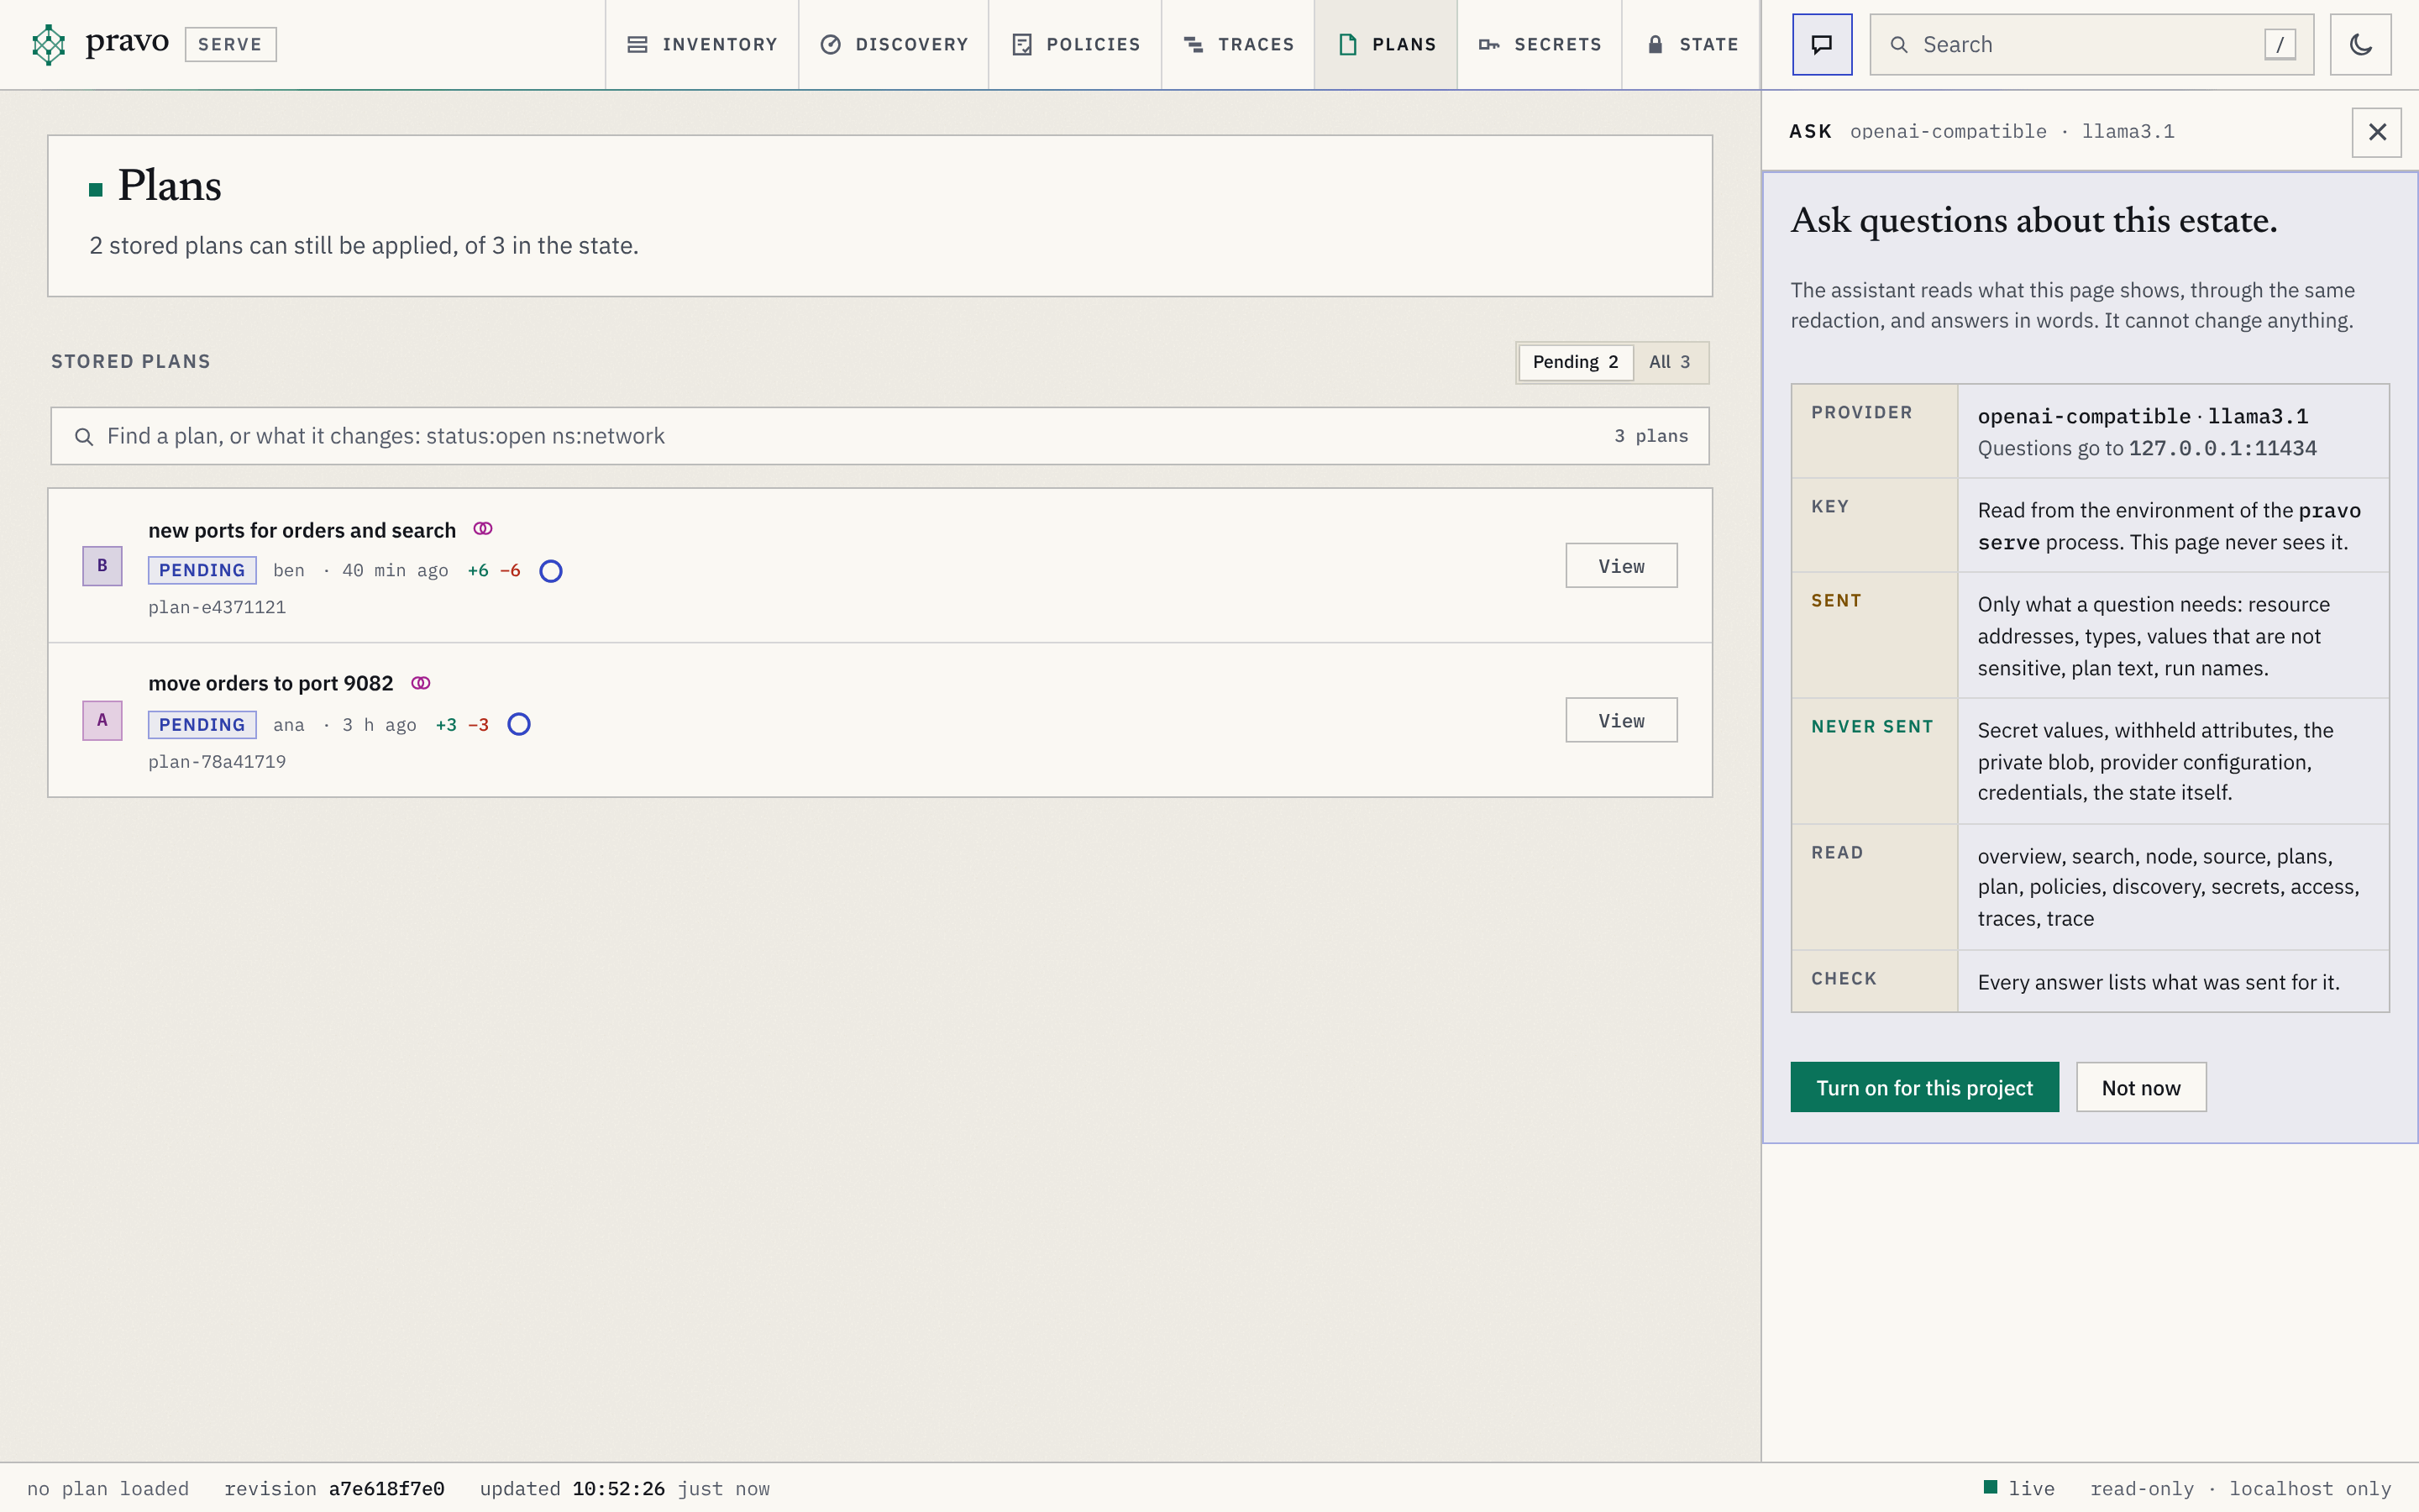Toggle the Ask assistant chat panel icon
This screenshot has width=2419, height=1512.
tap(1821, 44)
